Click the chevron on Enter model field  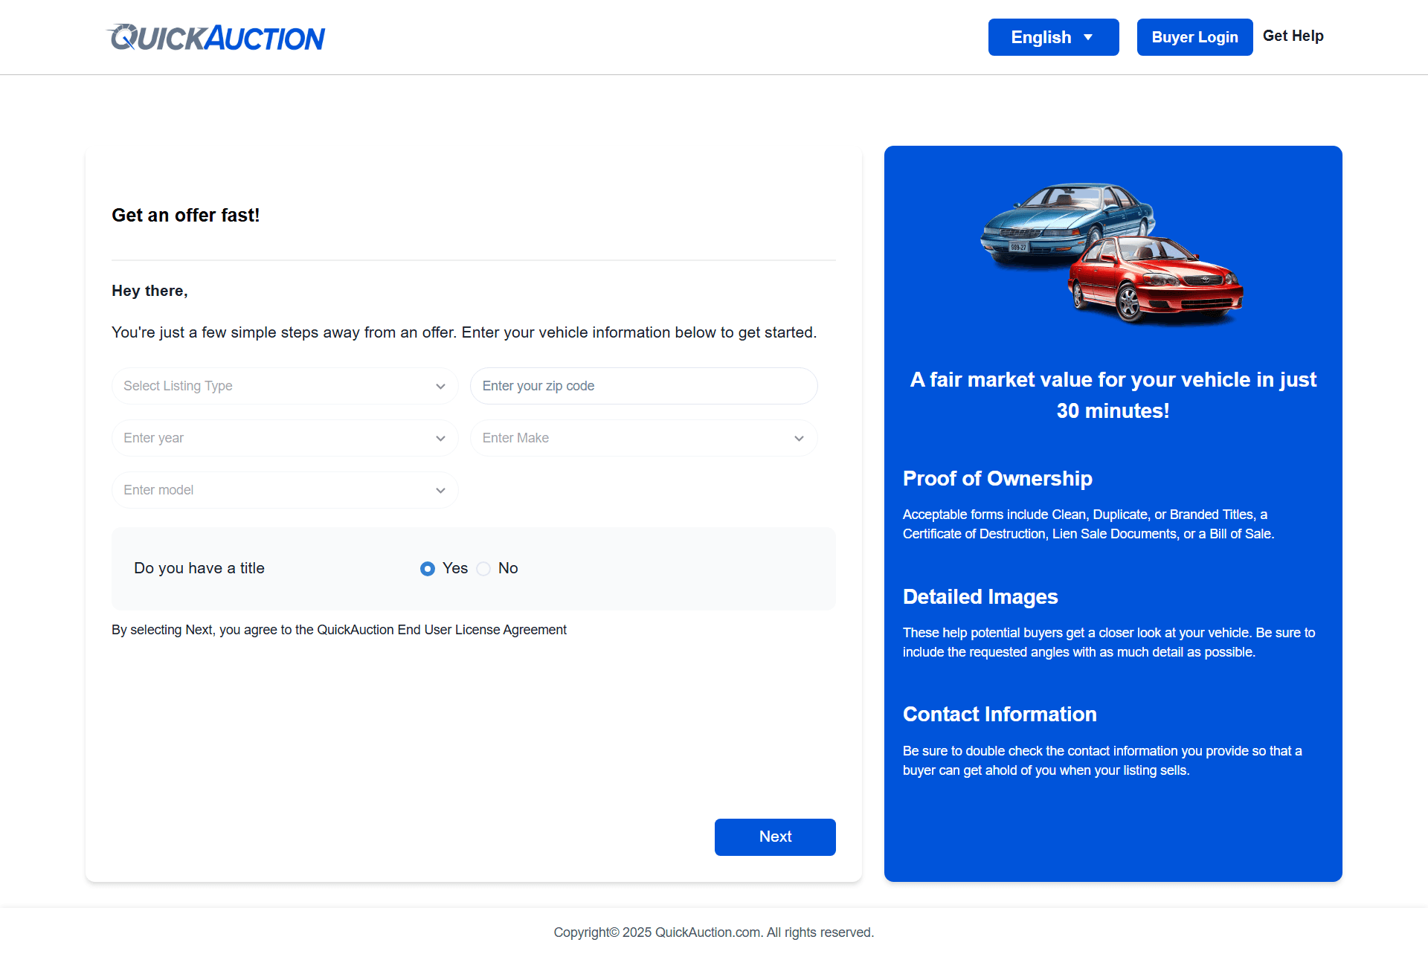440,490
